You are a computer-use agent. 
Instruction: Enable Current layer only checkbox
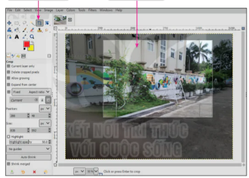(9, 66)
